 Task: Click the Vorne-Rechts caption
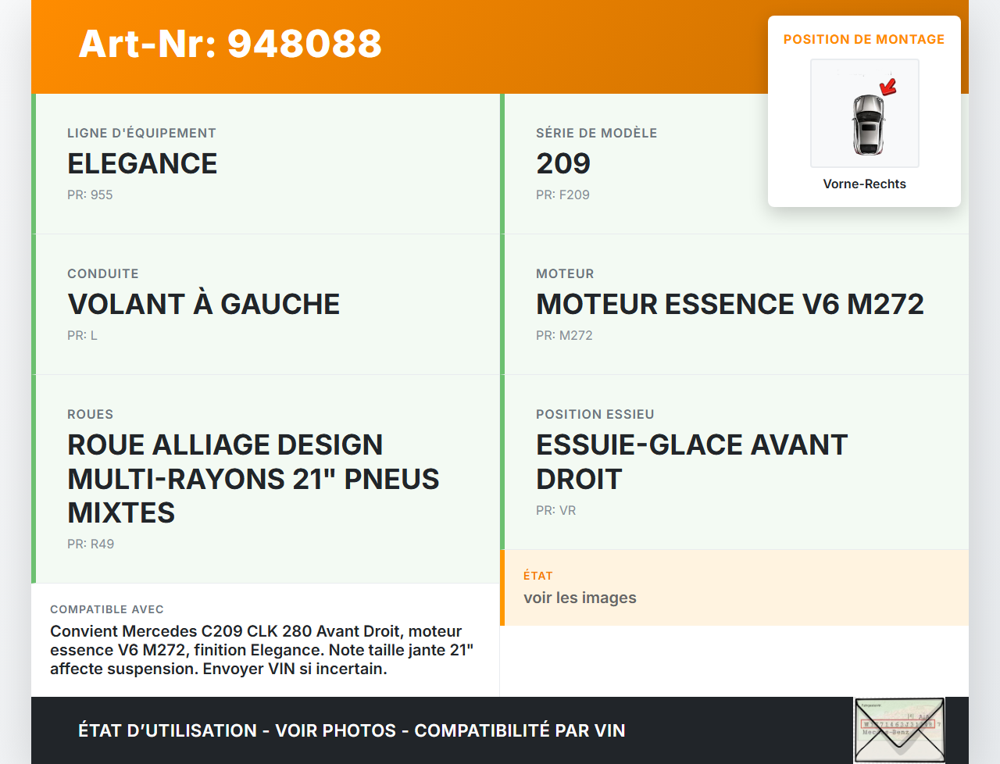pos(864,184)
